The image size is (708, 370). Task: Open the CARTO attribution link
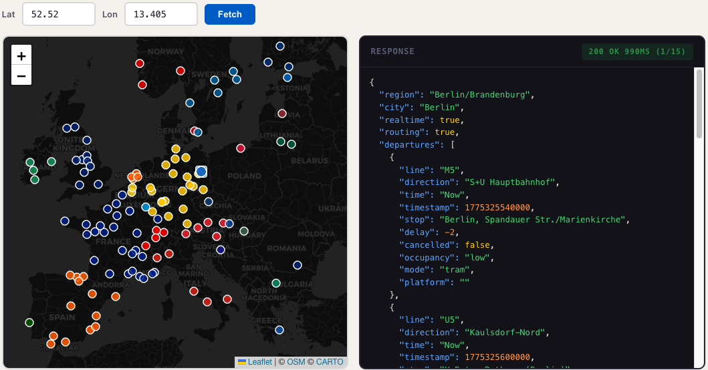330,362
